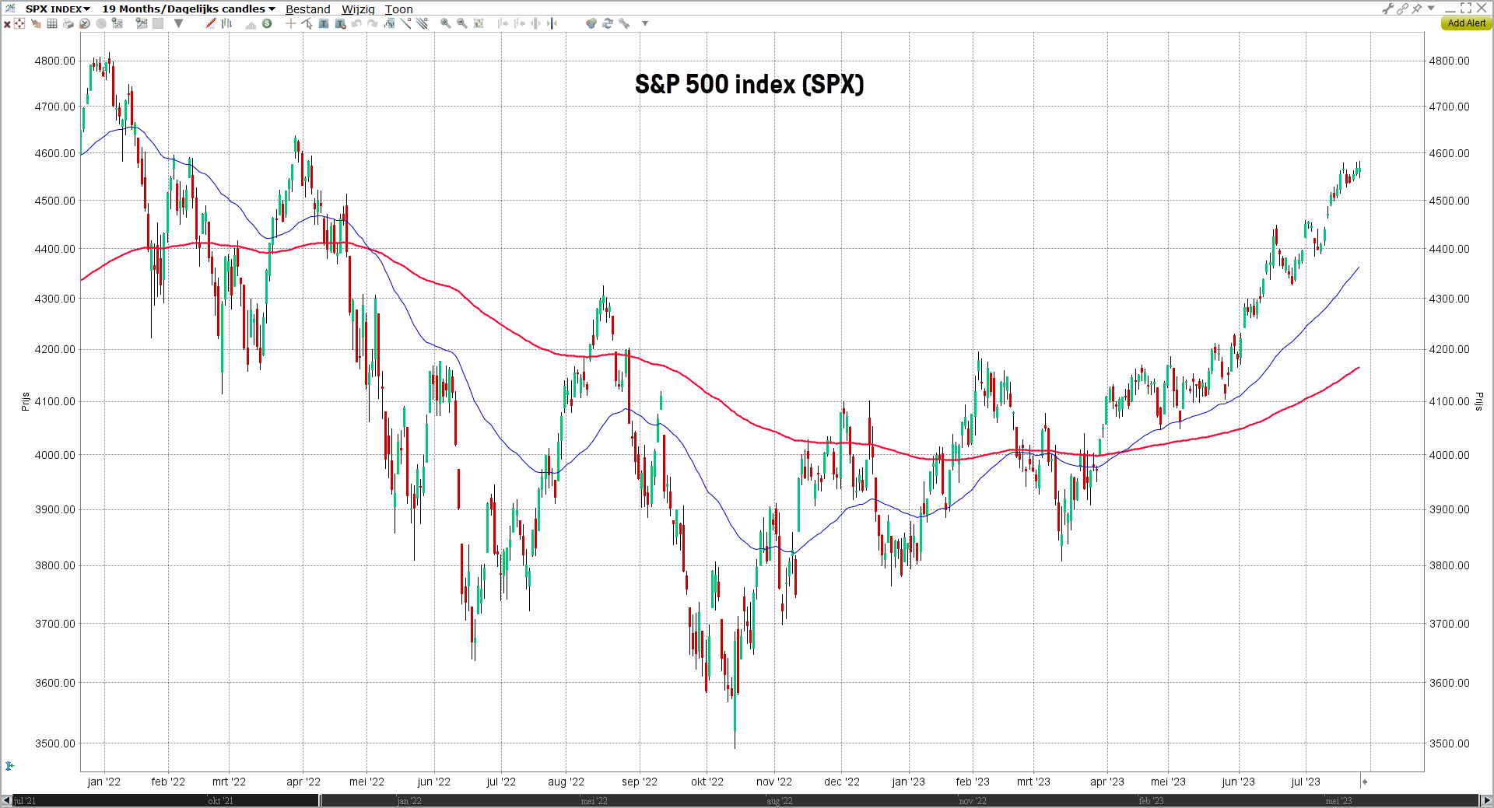Viewport: 1494px width, 808px height.
Task: Click the red crosshair target icon
Action: [19, 23]
